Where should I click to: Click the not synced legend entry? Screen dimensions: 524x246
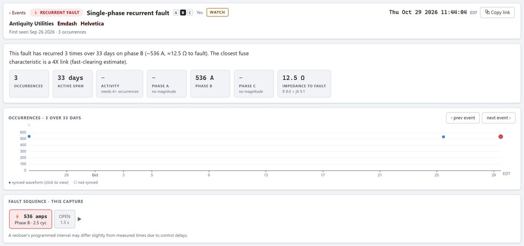86,182
